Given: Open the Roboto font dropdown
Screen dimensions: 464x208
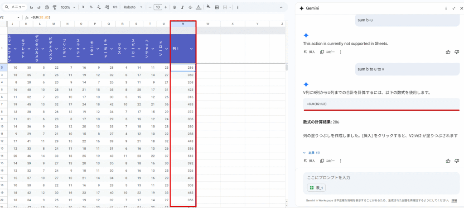Looking at the screenshot, I should point(133,7).
